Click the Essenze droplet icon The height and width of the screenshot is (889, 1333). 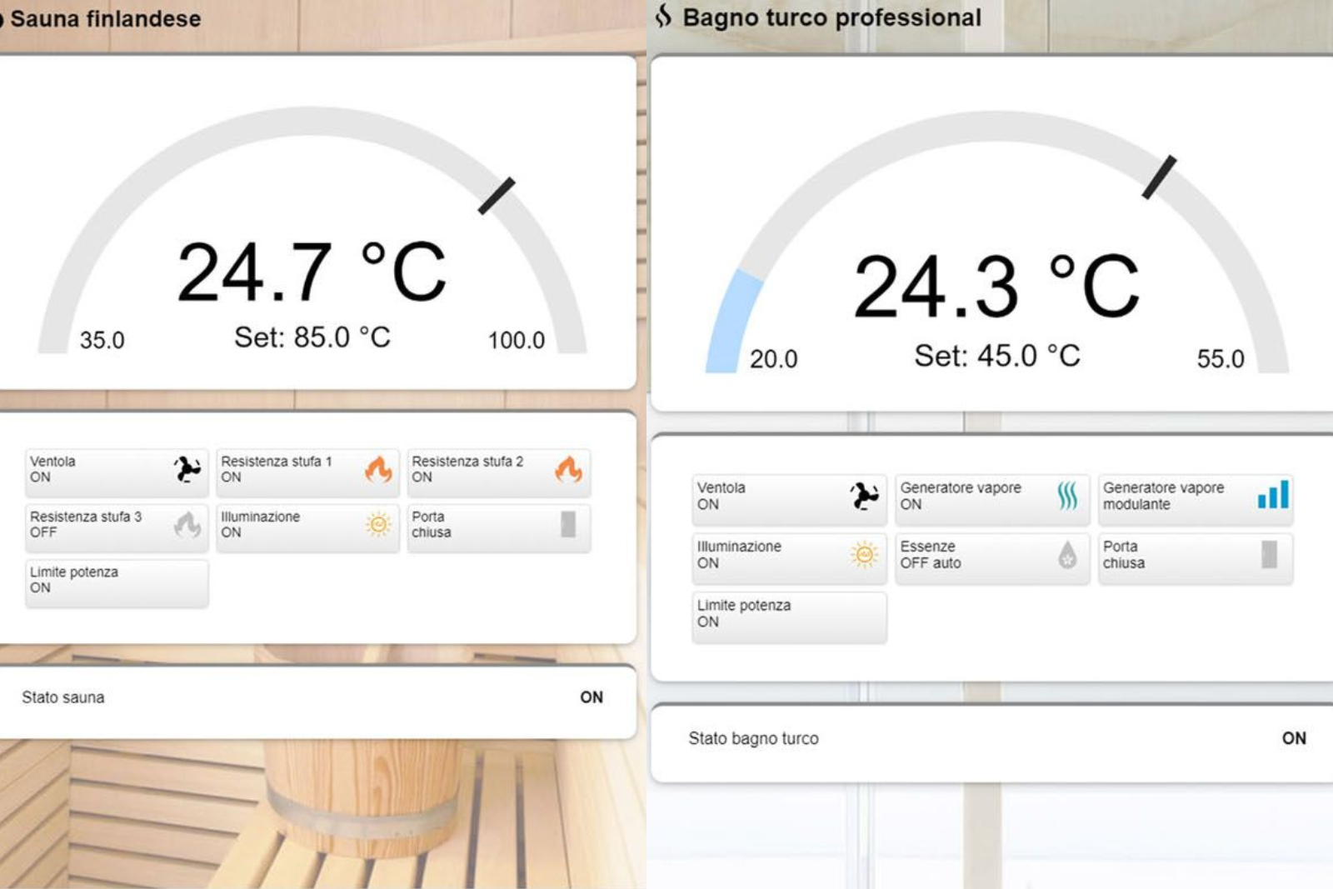tap(1067, 555)
